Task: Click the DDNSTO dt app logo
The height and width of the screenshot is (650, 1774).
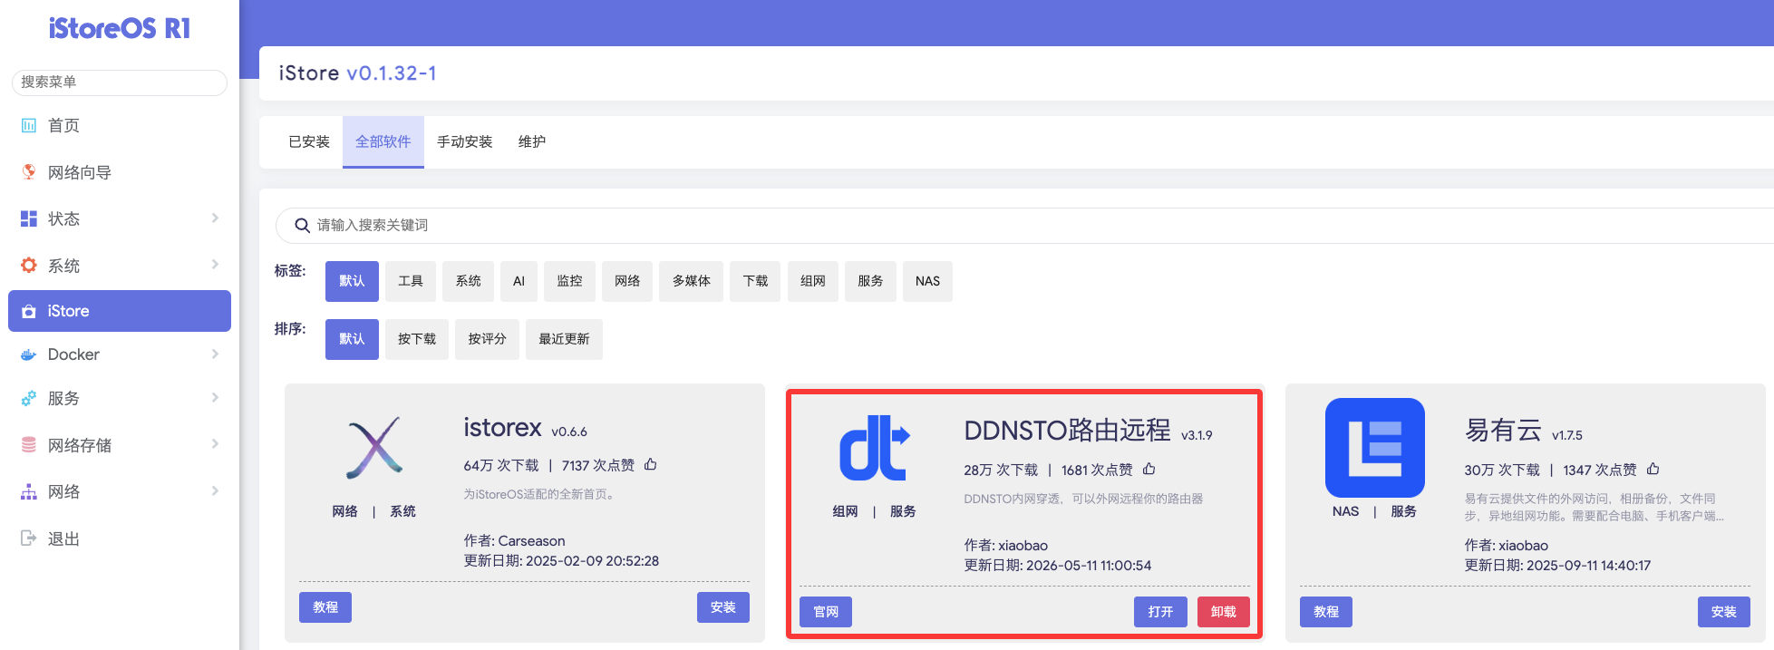Action: coord(875,448)
